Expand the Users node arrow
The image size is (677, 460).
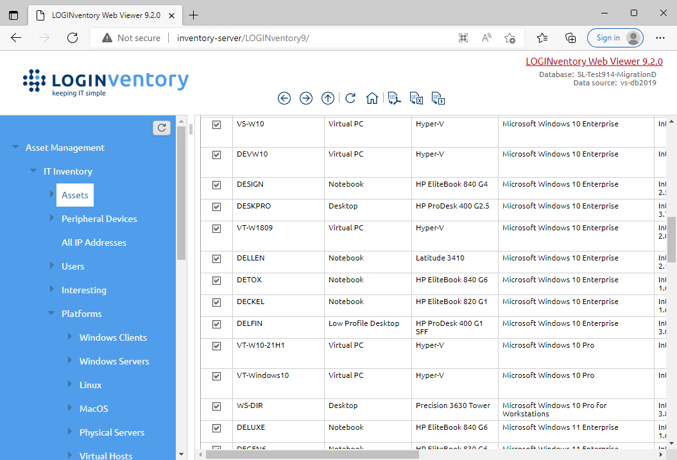click(52, 266)
